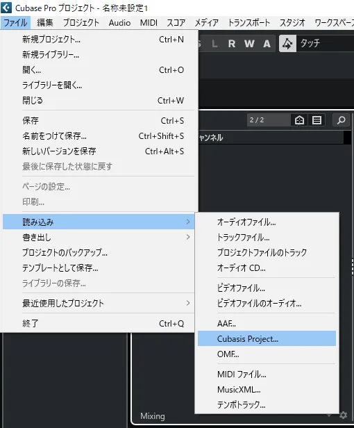354x428 pixels.
Task: Open the ワークスペース menu
Action: [334, 23]
